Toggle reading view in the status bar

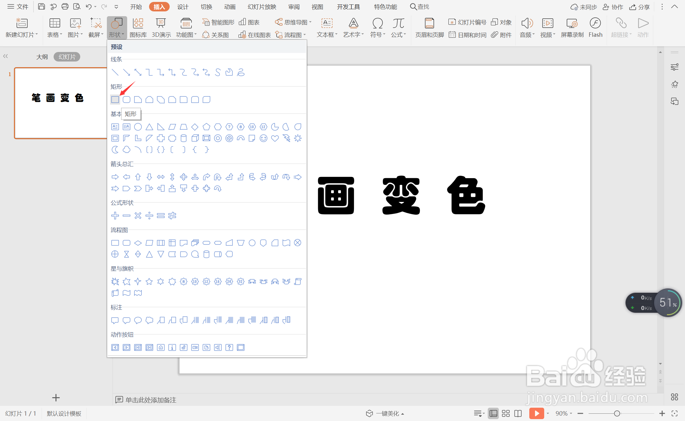click(x=518, y=413)
